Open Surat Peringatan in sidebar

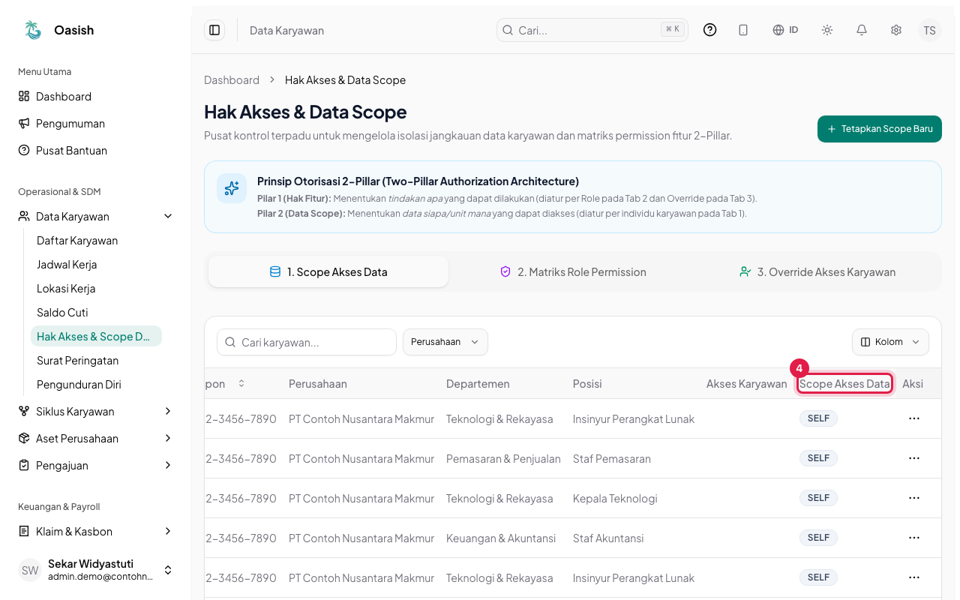77,361
